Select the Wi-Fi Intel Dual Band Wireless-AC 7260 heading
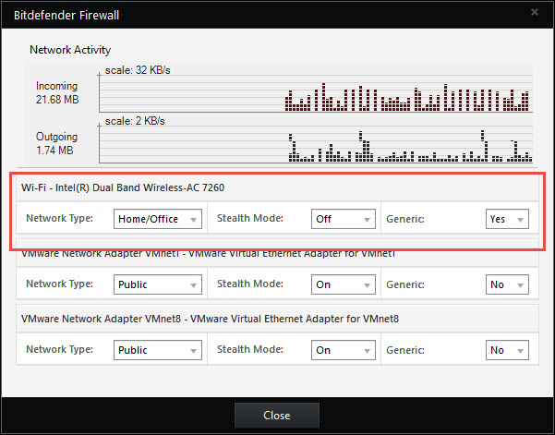This screenshot has width=555, height=435. point(123,187)
